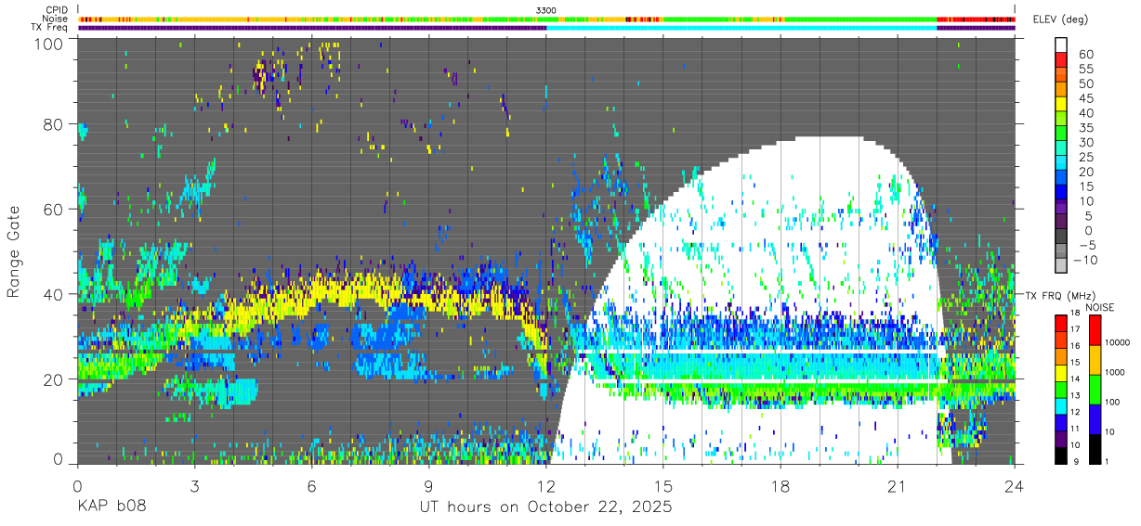Select the yellow 14 MHz TX frequency swatch

(x=1061, y=374)
